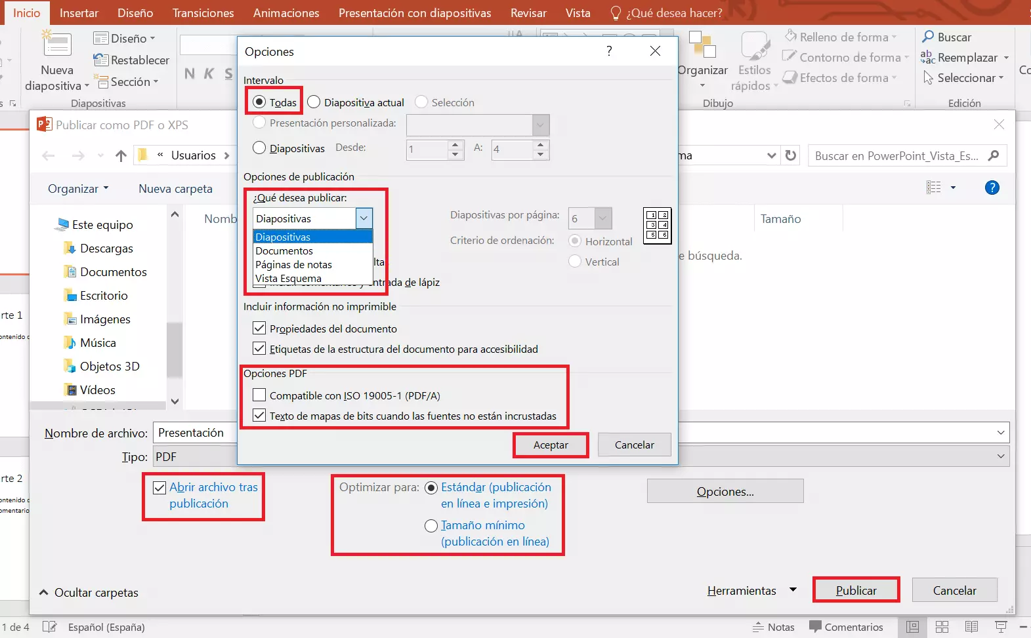Toggle Texto de mapas de bits checkbox
Image resolution: width=1031 pixels, height=638 pixels.
point(259,415)
